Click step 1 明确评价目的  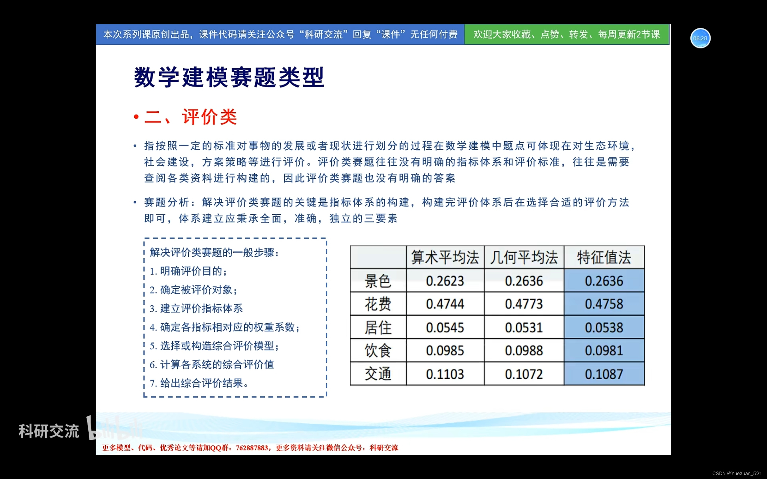188,271
